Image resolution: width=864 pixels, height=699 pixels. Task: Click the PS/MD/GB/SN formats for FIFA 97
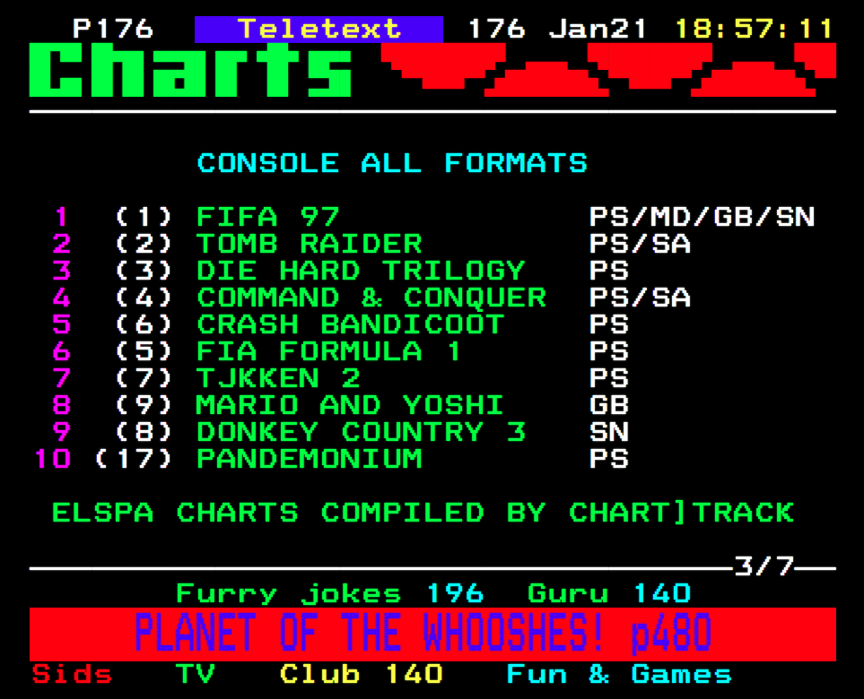coord(702,217)
